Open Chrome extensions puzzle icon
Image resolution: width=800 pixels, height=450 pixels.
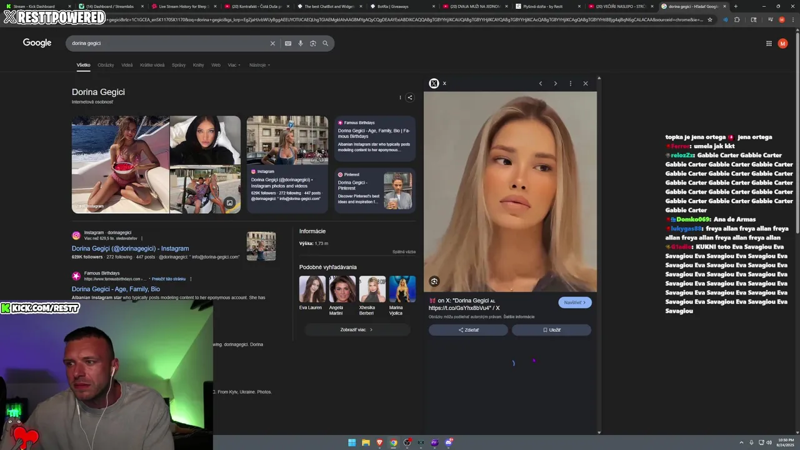pos(737,19)
